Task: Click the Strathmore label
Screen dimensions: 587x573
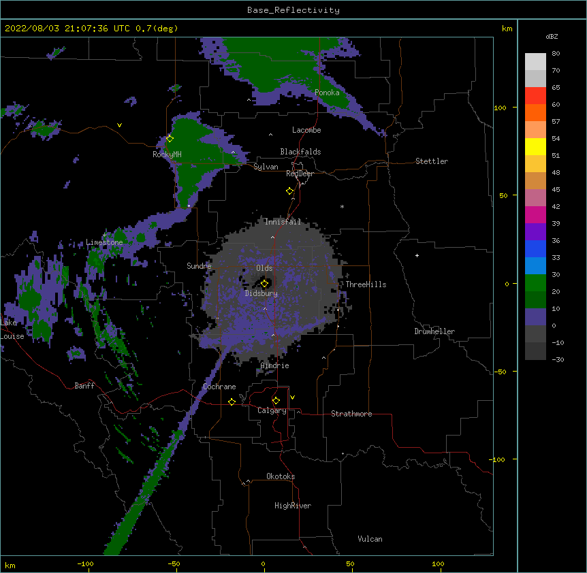Action: (x=351, y=414)
